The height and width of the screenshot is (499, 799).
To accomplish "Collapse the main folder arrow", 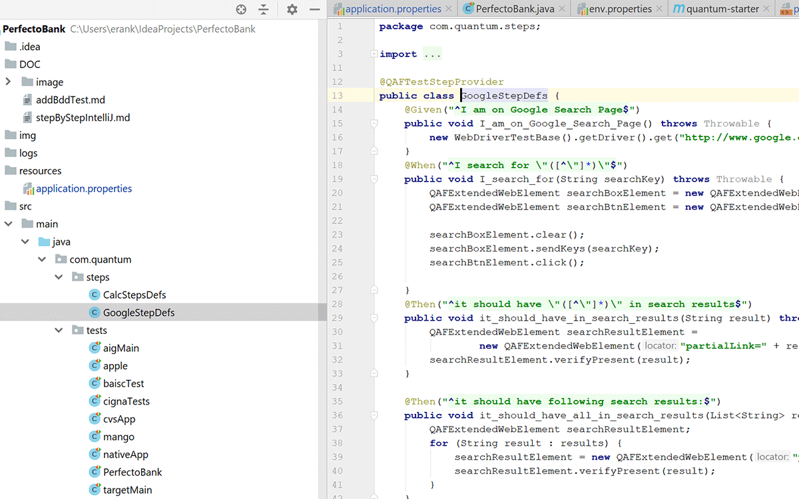I will coord(8,224).
